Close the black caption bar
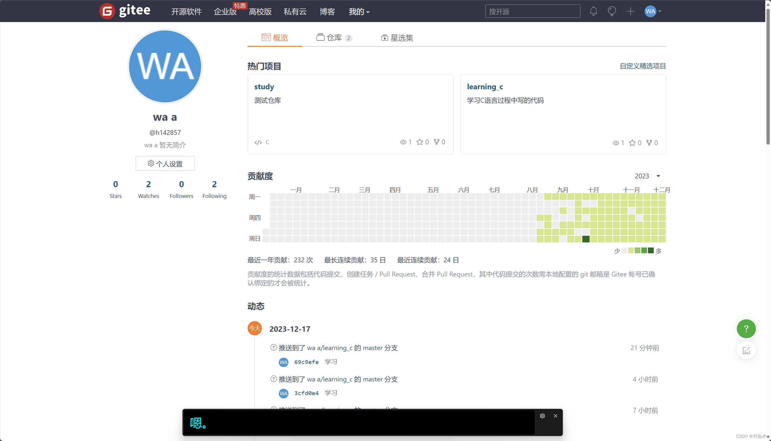This screenshot has width=771, height=441. pyautogui.click(x=555, y=416)
